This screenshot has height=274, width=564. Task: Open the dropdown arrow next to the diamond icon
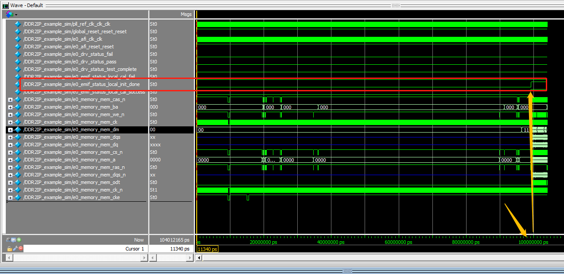pyautogui.click(x=16, y=14)
